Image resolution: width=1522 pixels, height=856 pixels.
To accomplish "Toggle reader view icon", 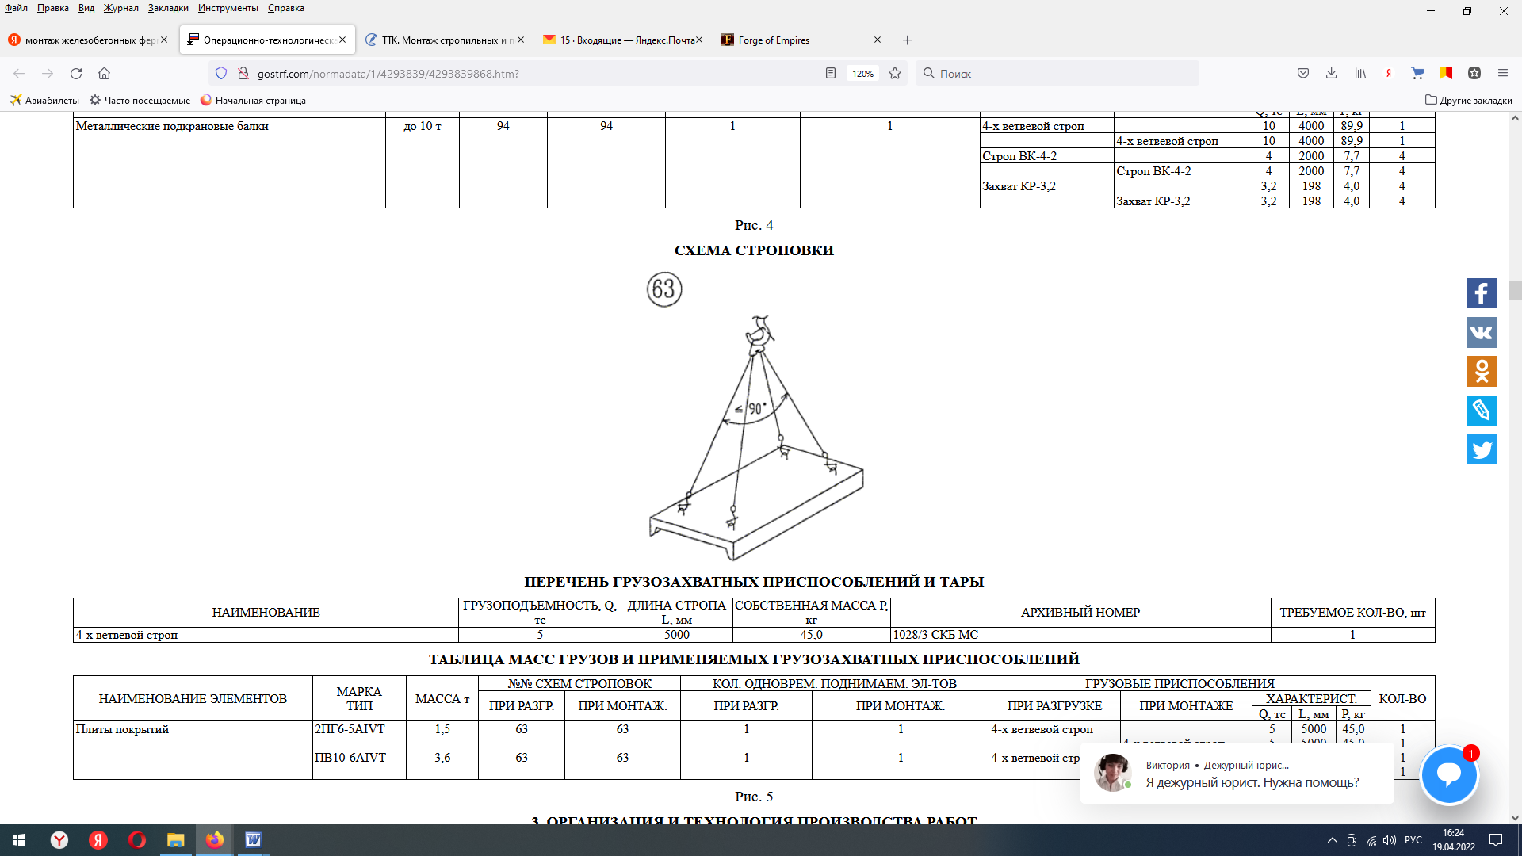I will [x=831, y=73].
